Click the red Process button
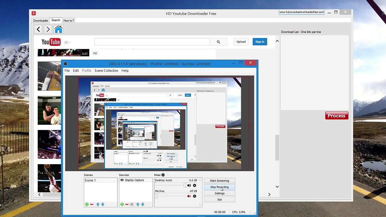The image size is (386, 217). pyautogui.click(x=337, y=116)
